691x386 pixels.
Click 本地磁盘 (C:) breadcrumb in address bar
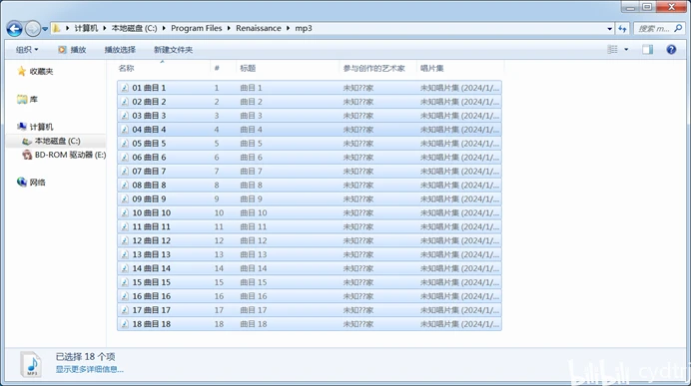coord(134,28)
